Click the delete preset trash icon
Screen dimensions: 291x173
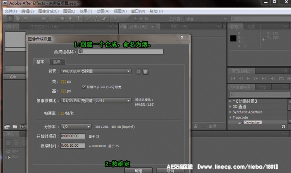coord(145,72)
